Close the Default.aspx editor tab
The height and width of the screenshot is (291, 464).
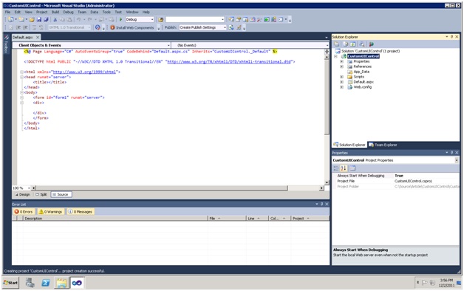[x=38, y=37]
